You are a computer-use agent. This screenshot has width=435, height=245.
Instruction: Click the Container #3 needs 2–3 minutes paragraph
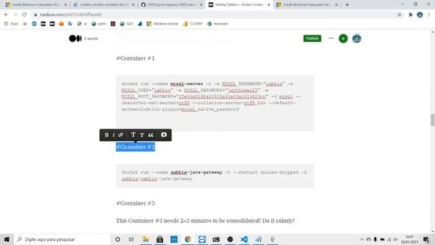pos(205,220)
